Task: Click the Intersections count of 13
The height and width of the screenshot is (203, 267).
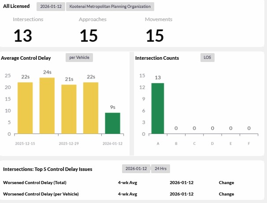Action: pos(23,36)
